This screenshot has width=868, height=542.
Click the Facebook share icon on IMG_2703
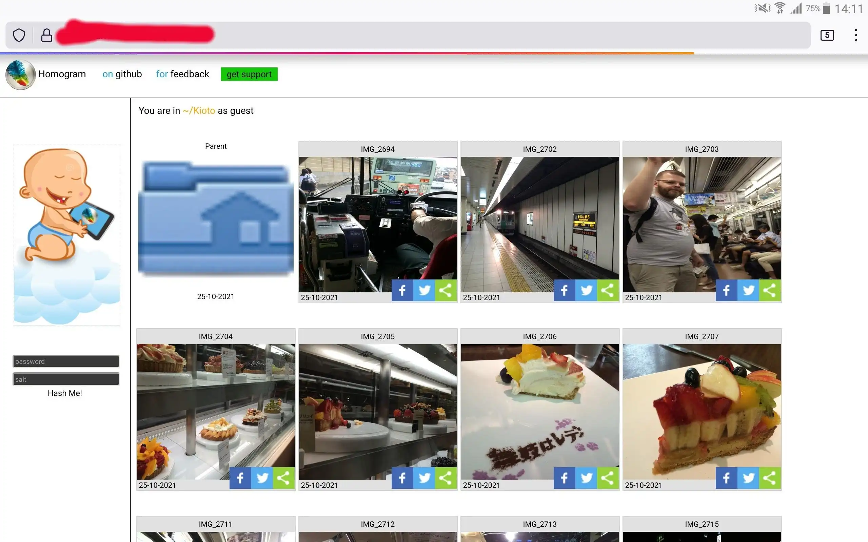pos(726,290)
